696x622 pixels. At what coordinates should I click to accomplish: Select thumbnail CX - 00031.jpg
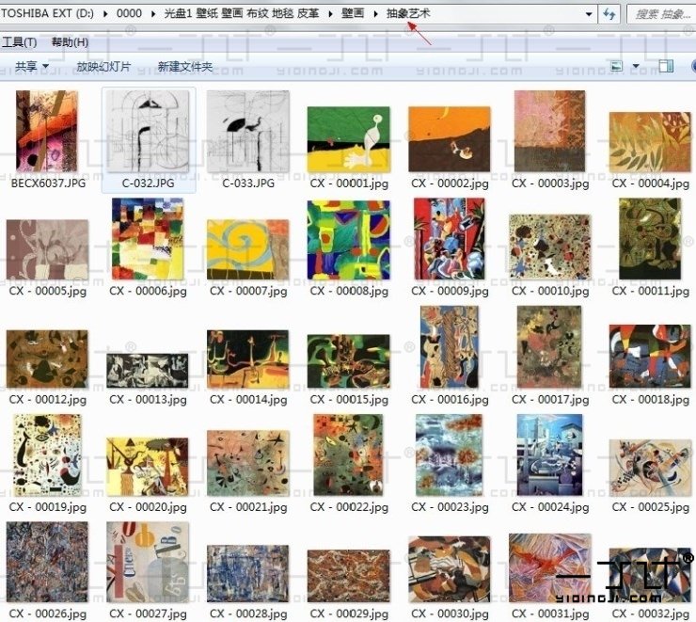[x=549, y=567]
